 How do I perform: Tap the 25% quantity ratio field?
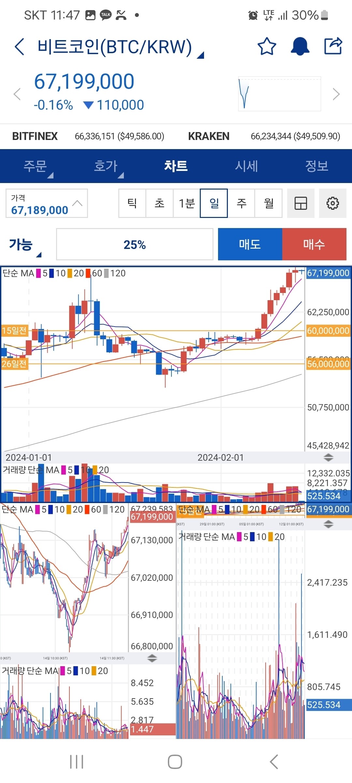click(135, 244)
